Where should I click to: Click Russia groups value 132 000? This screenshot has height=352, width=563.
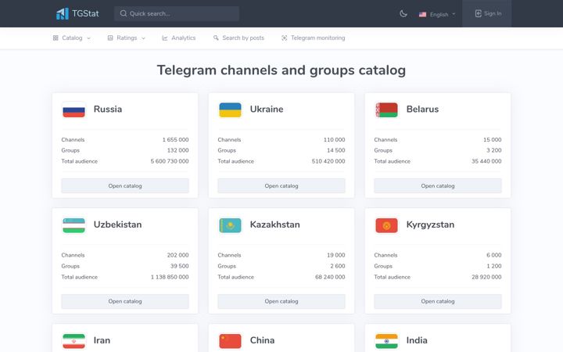[178, 150]
